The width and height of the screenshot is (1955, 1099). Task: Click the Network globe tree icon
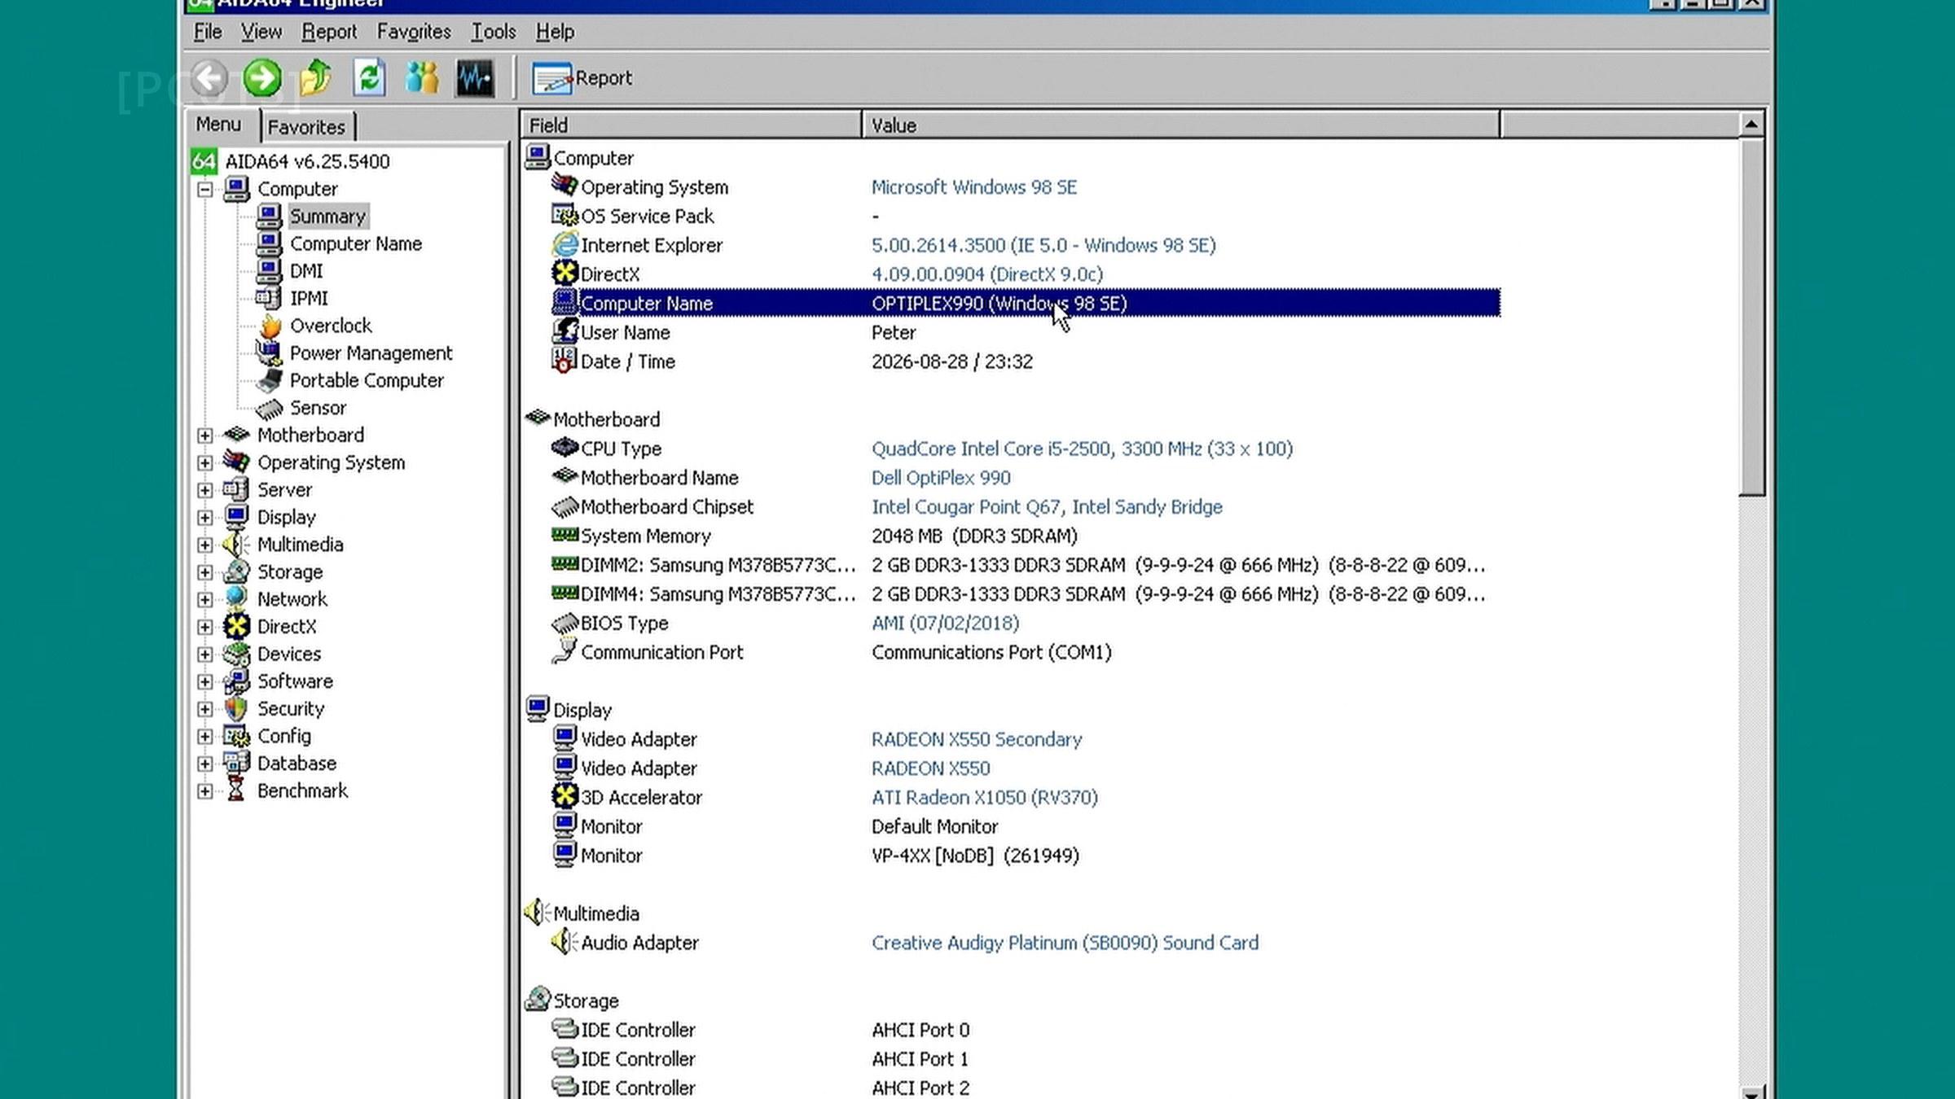[237, 598]
